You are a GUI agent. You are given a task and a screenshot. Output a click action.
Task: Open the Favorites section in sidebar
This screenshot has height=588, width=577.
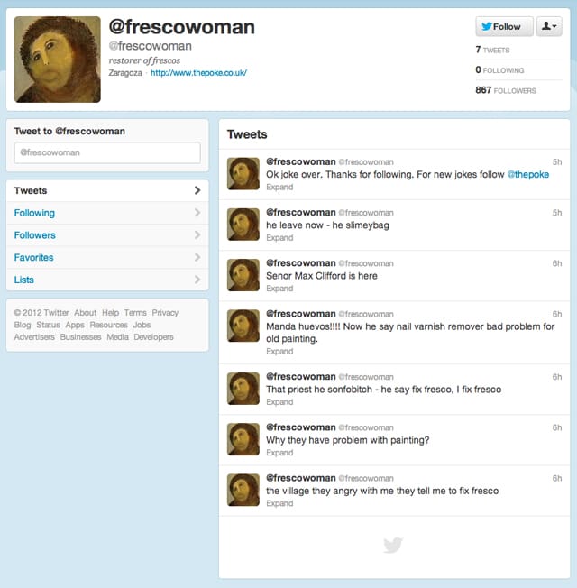point(107,257)
